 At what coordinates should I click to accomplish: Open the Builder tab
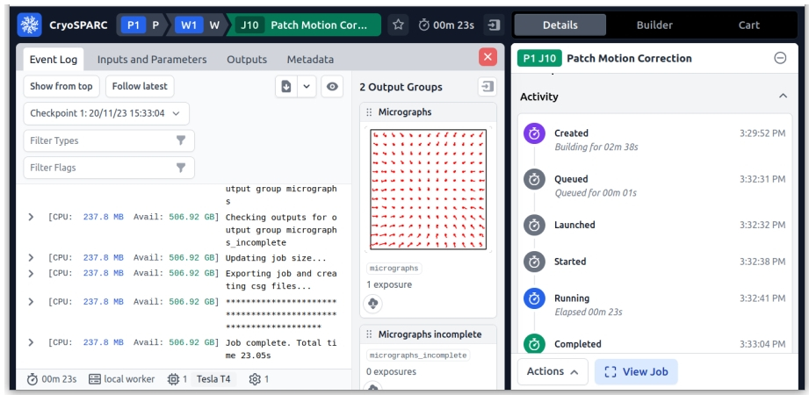[654, 25]
